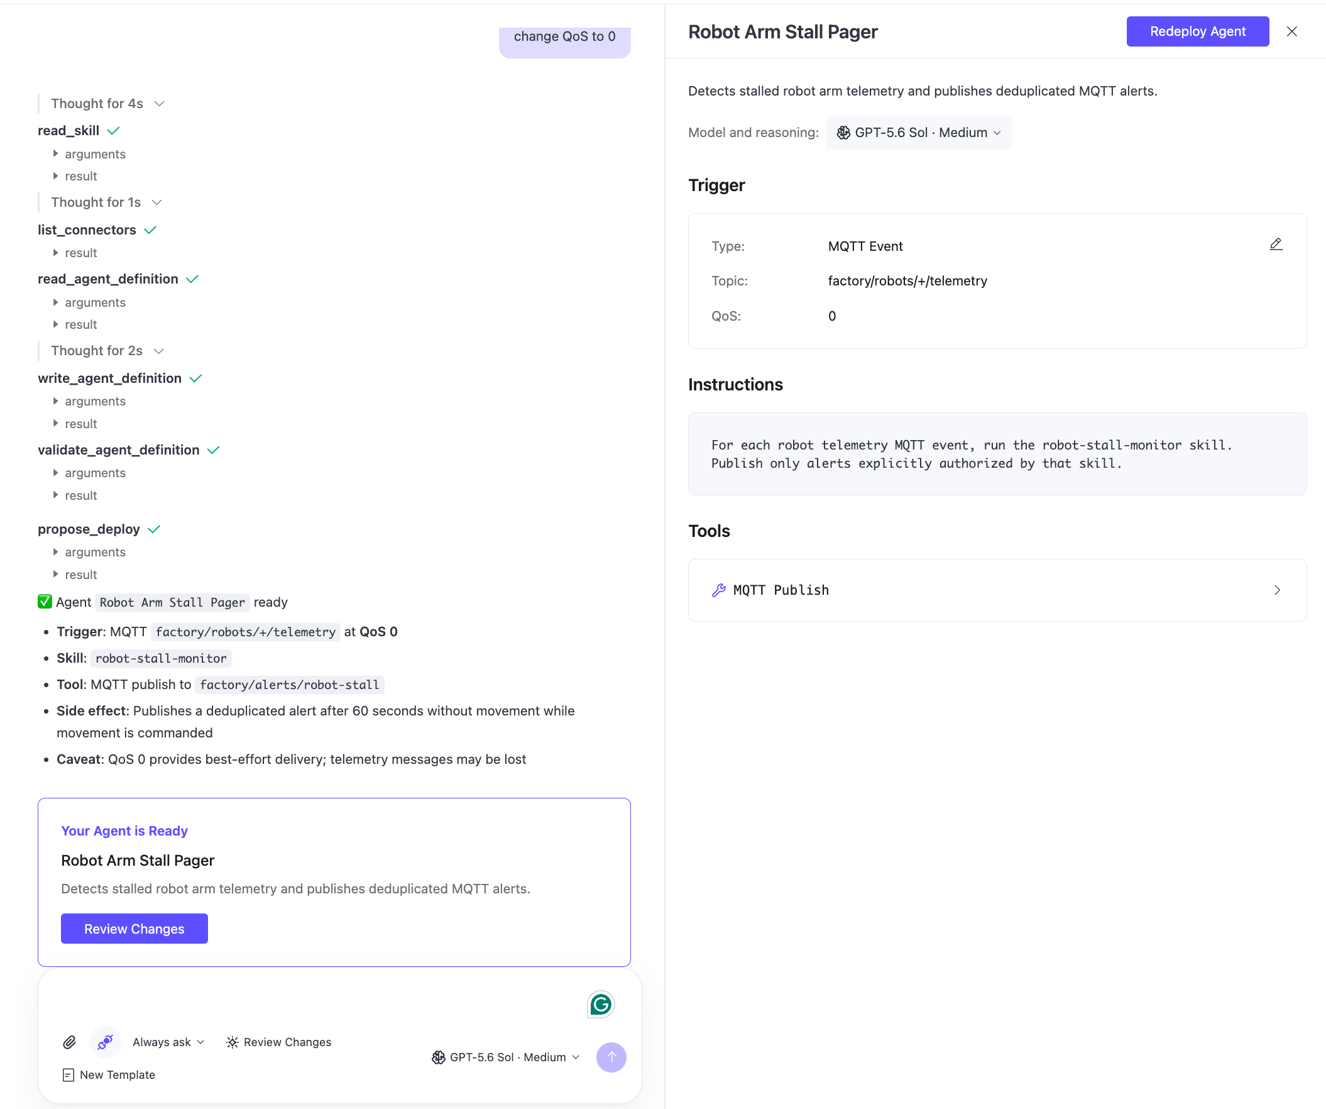
Task: Open the Model and reasoning dropdown in right panel
Action: [x=919, y=133]
